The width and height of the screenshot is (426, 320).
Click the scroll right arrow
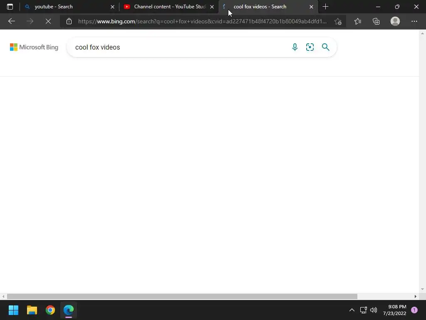click(416, 296)
